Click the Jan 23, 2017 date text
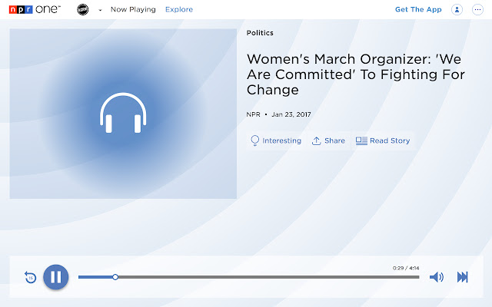Image resolution: width=492 pixels, height=307 pixels. point(291,114)
